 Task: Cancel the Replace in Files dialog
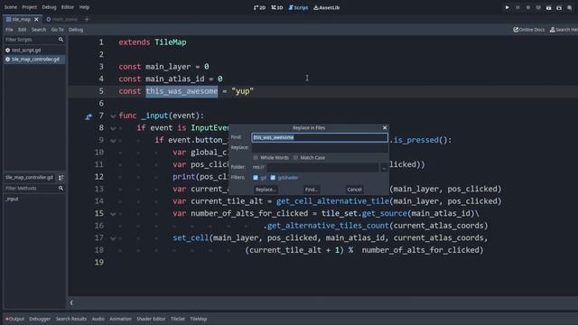(354, 190)
